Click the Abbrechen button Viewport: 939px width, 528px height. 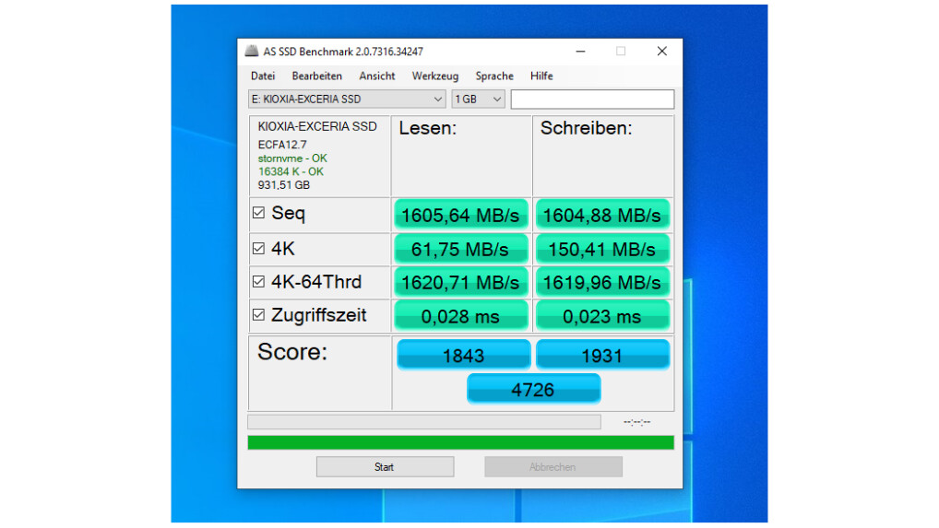553,467
